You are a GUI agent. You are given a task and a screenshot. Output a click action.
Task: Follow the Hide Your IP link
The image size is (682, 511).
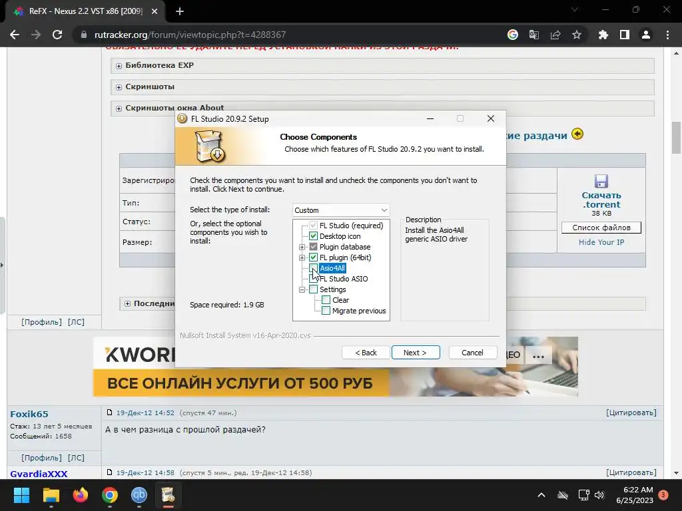601,242
